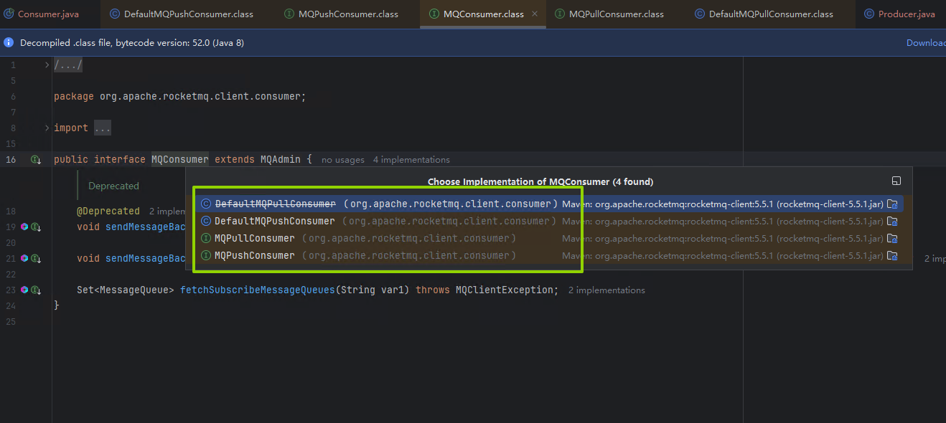Close the MQConsumer.class tab
This screenshot has width=946, height=423.
(534, 14)
